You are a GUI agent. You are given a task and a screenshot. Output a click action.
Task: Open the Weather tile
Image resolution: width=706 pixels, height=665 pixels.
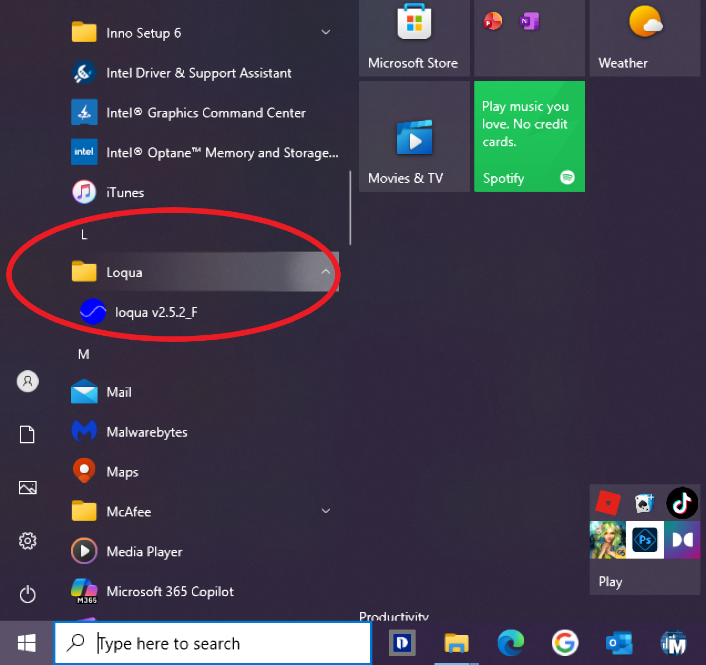(645, 37)
